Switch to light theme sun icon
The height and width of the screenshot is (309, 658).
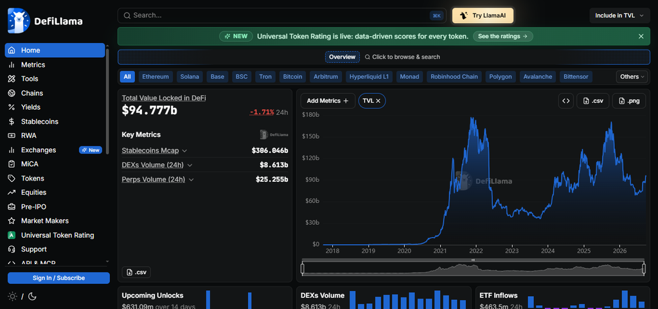click(13, 296)
